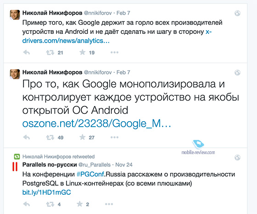
Task: Click globe icon on second tweet
Action: (x=237, y=73)
